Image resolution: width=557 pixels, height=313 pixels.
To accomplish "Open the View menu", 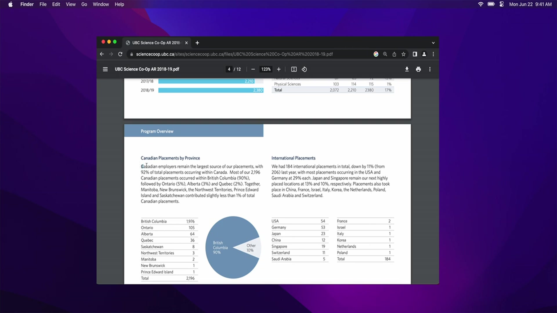I will click(x=70, y=4).
